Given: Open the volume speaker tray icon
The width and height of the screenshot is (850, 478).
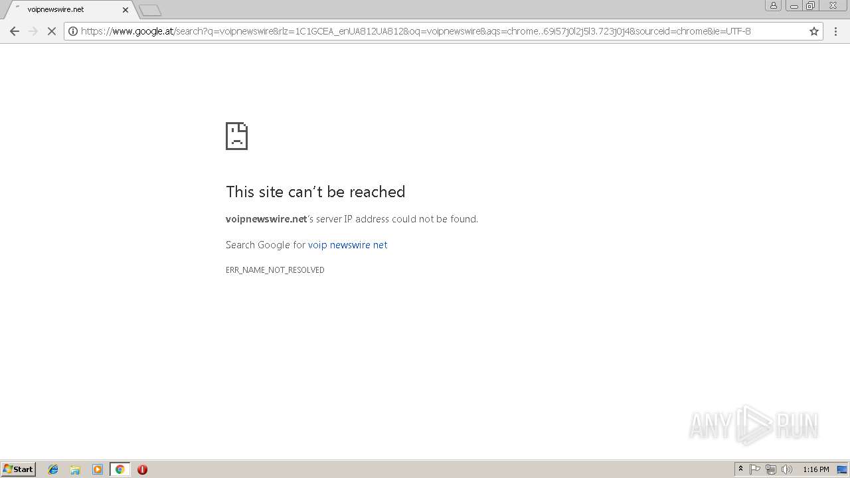Looking at the screenshot, I should click(787, 469).
